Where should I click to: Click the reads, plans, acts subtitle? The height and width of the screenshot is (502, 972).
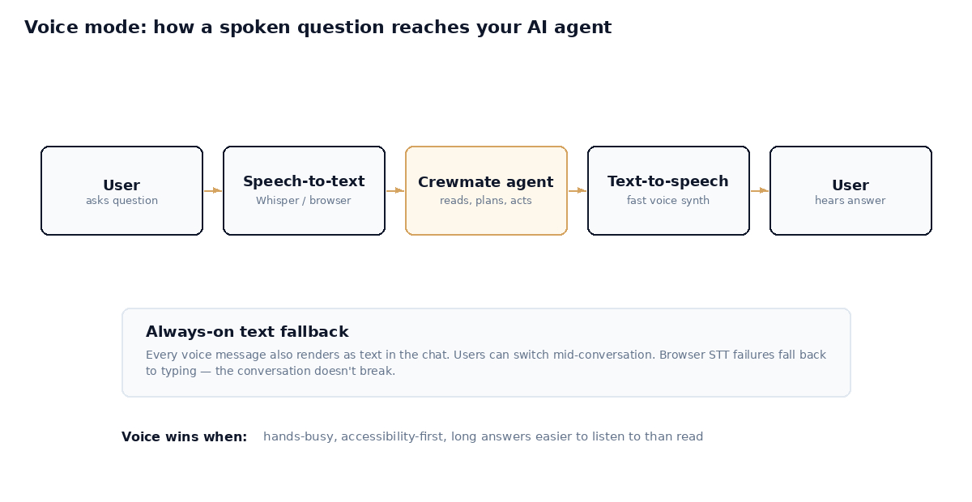pos(486,201)
